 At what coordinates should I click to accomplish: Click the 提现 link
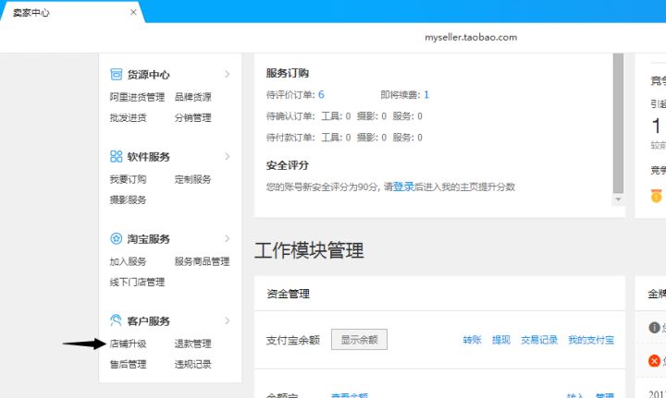tap(501, 340)
